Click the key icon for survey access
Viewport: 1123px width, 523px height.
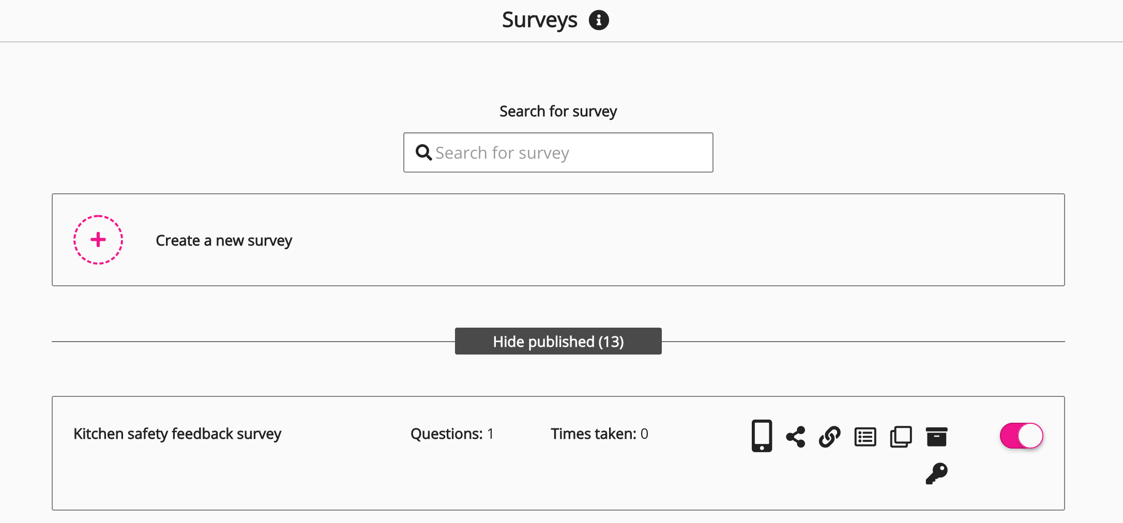click(936, 473)
